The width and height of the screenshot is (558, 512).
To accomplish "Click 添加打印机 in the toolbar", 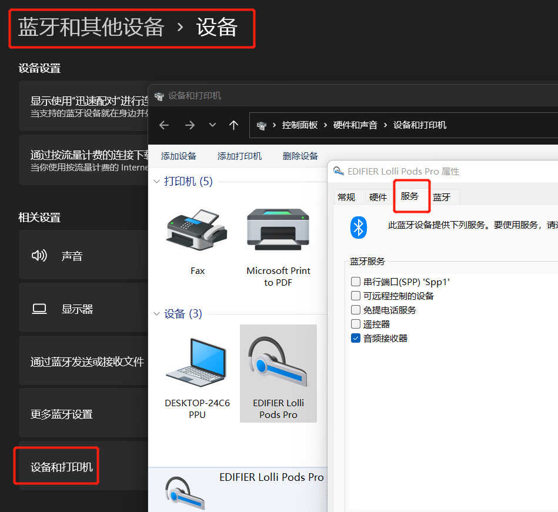I will point(239,156).
